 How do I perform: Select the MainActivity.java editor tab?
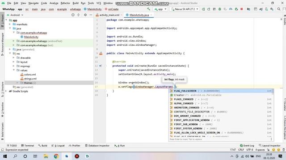(x=139, y=15)
